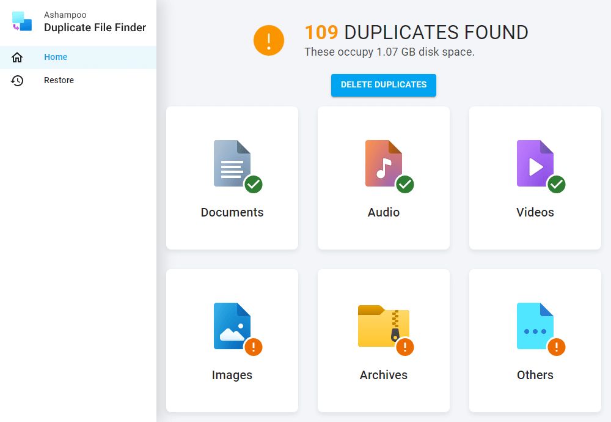Click the Images picture file icon
The height and width of the screenshot is (422, 611).
point(232,326)
